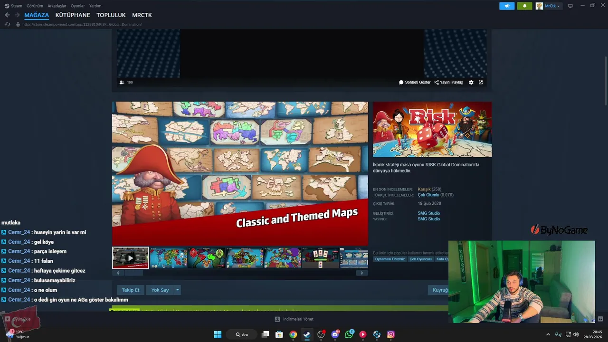Open Task View on the taskbar
Image resolution: width=608 pixels, height=342 pixels.
[x=266, y=334]
